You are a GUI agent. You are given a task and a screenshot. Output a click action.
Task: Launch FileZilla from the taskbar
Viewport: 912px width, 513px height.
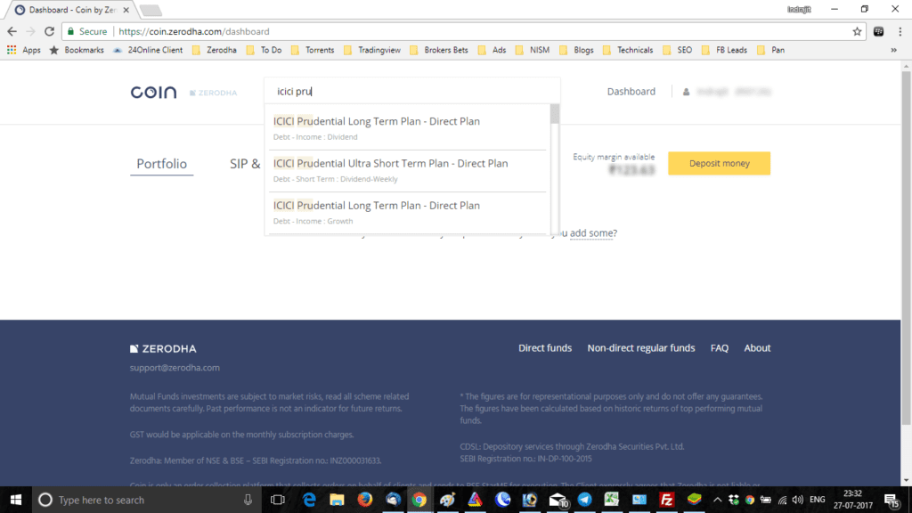666,500
